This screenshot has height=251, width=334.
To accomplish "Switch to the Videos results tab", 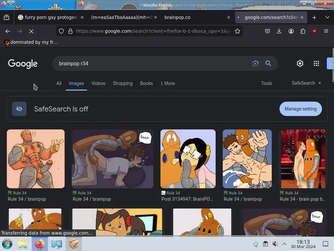I will [x=99, y=83].
